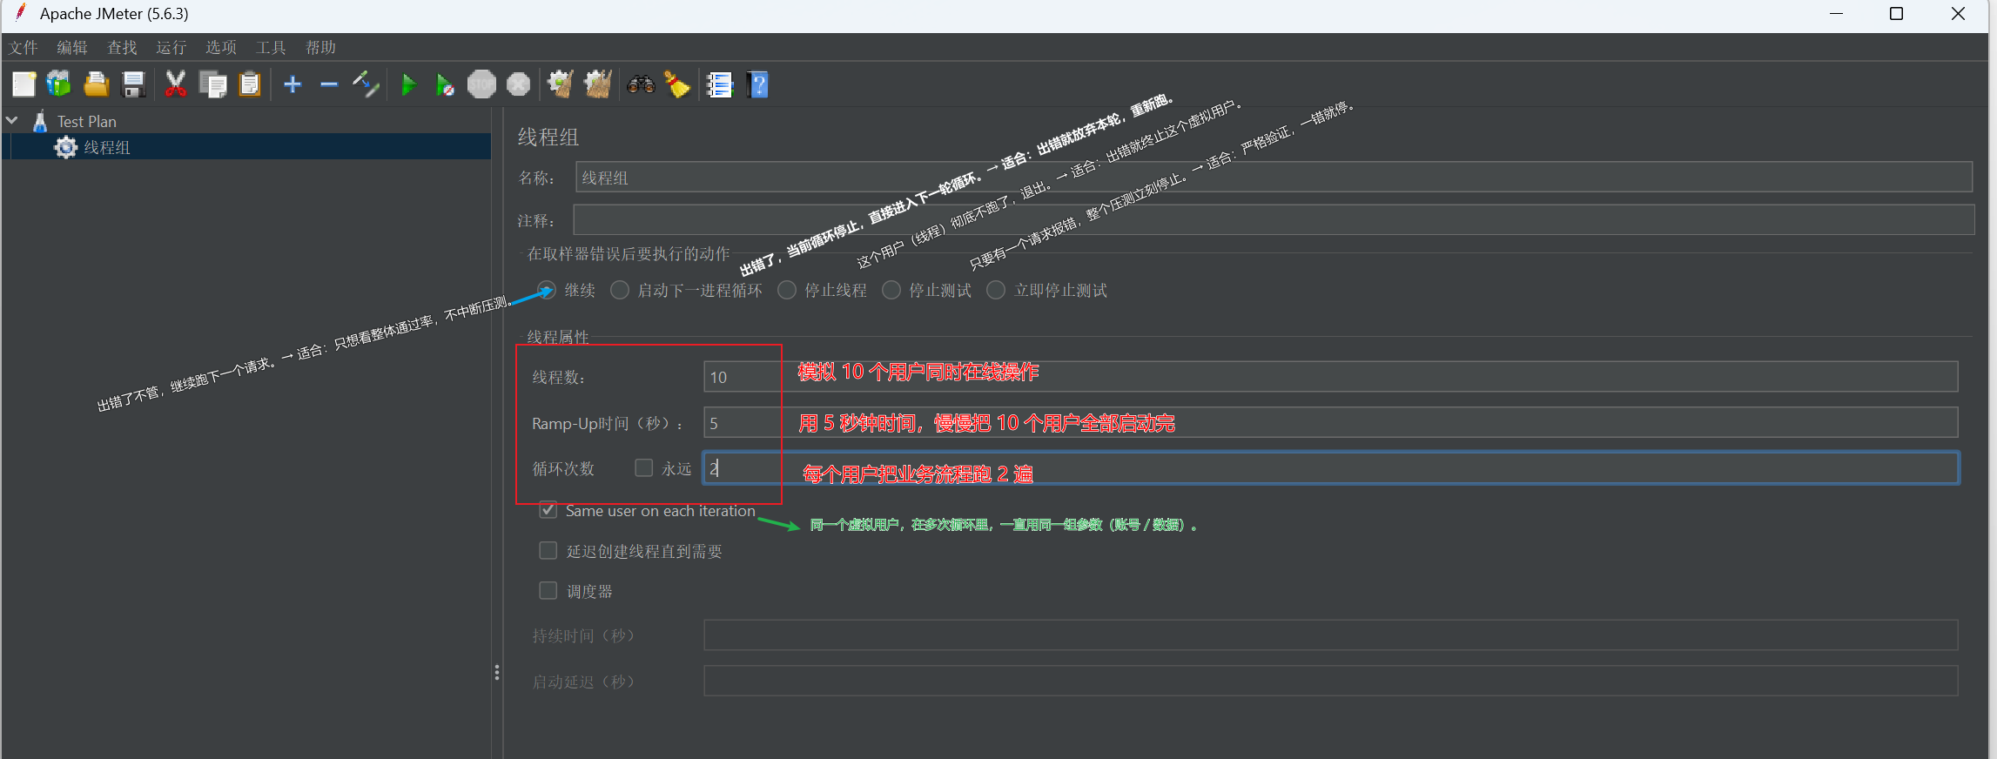The image size is (1997, 759).
Task: Click the Toggle enable/disable icon
Action: [366, 84]
